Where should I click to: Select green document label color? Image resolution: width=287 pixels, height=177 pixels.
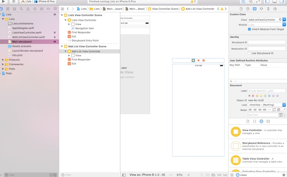tap(265, 96)
